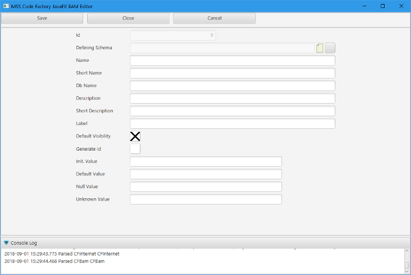Click the Defining Schema document icon
This screenshot has width=411, height=275.
tap(320, 48)
